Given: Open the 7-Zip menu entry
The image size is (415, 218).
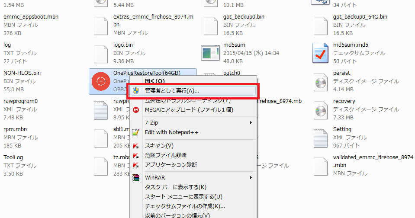Looking at the screenshot, I should [x=151, y=123].
